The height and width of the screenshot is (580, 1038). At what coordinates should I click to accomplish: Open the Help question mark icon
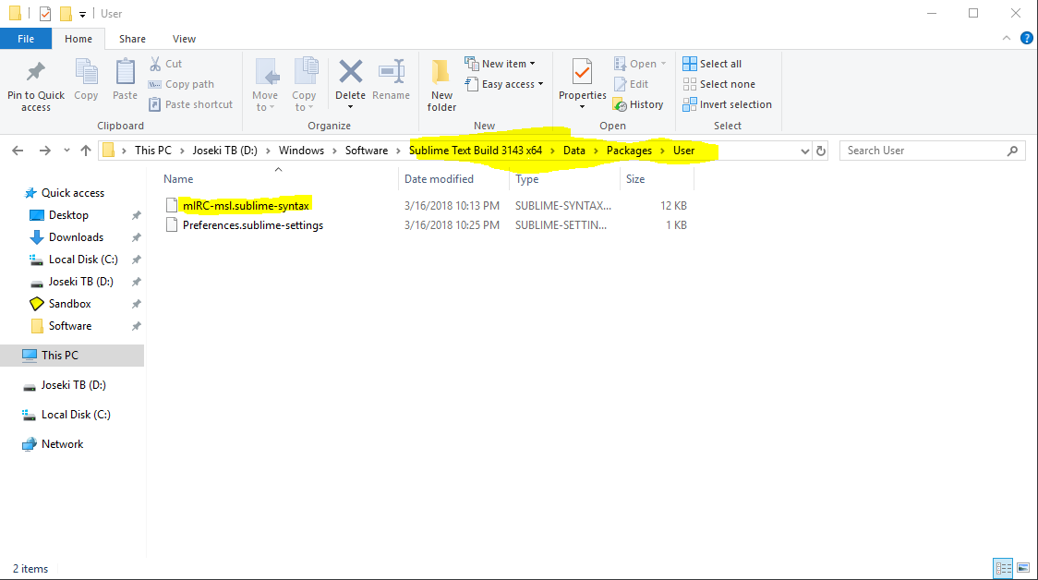pyautogui.click(x=1027, y=39)
